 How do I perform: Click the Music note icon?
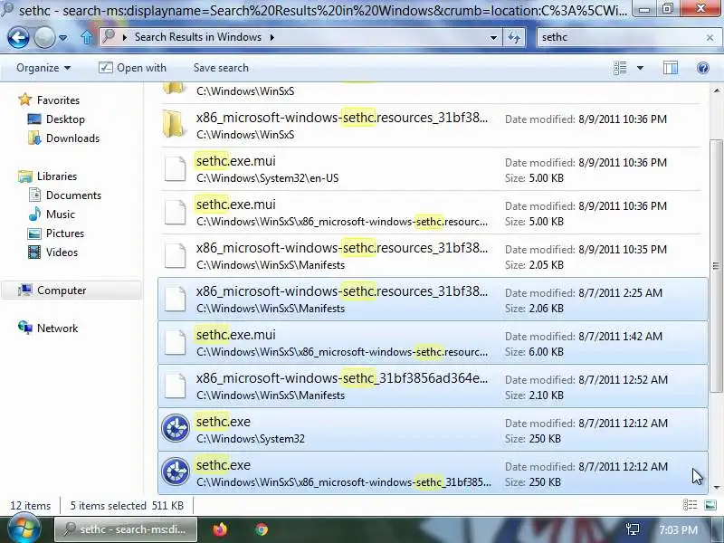[34, 214]
